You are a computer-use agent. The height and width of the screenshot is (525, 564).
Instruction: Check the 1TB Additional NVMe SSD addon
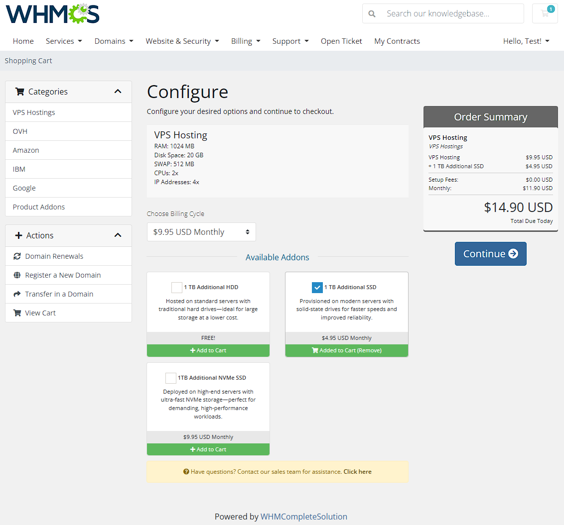[x=171, y=378]
